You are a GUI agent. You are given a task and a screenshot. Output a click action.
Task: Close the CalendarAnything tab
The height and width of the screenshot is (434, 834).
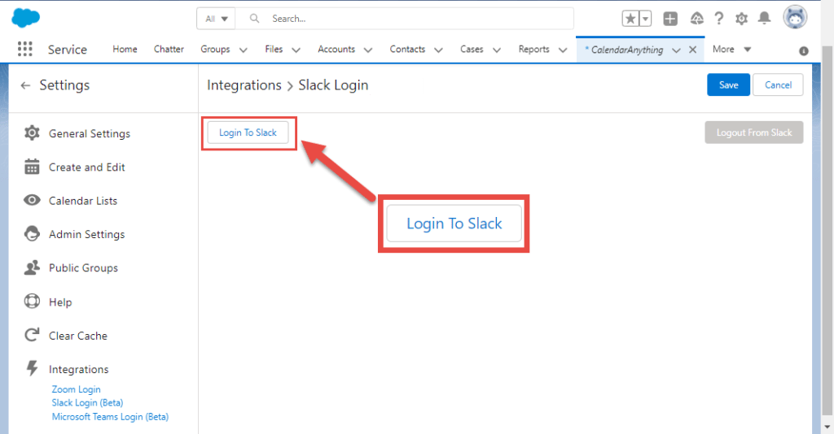point(692,50)
